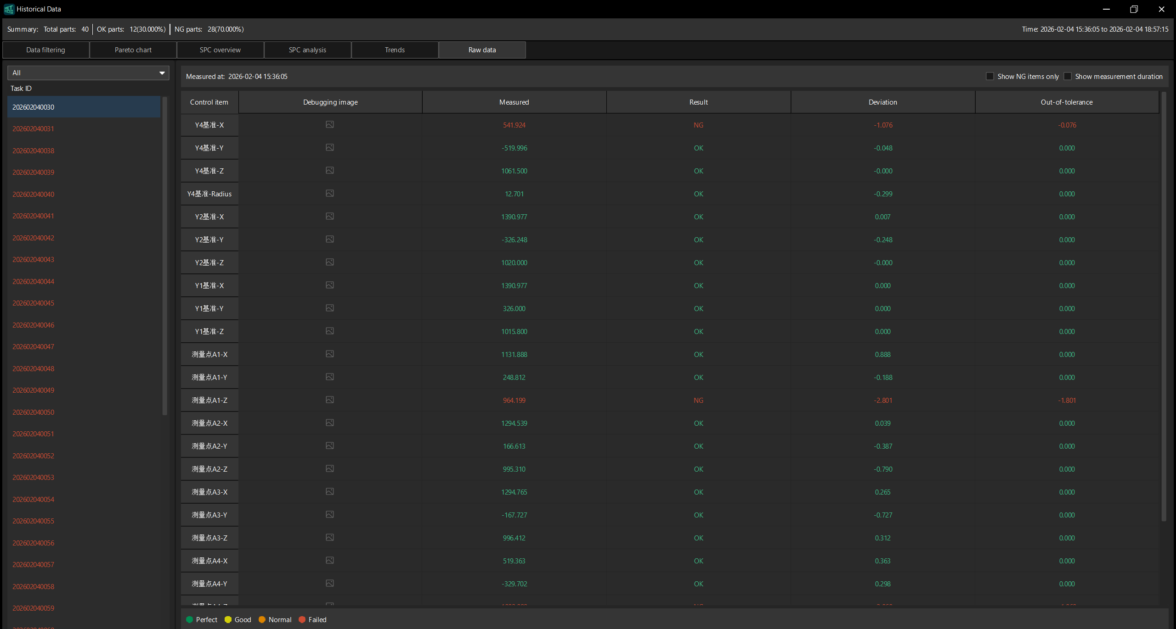Open debugging image for Y1基准-Z row

click(330, 331)
